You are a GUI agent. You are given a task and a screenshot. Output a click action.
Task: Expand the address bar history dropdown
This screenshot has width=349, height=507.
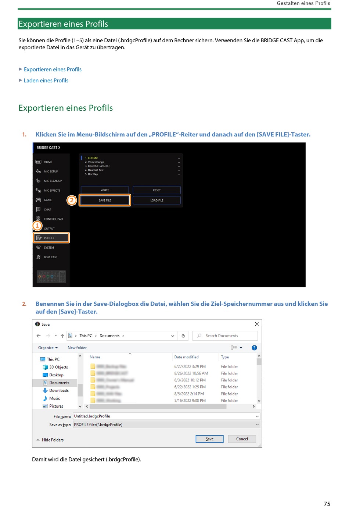click(x=173, y=336)
